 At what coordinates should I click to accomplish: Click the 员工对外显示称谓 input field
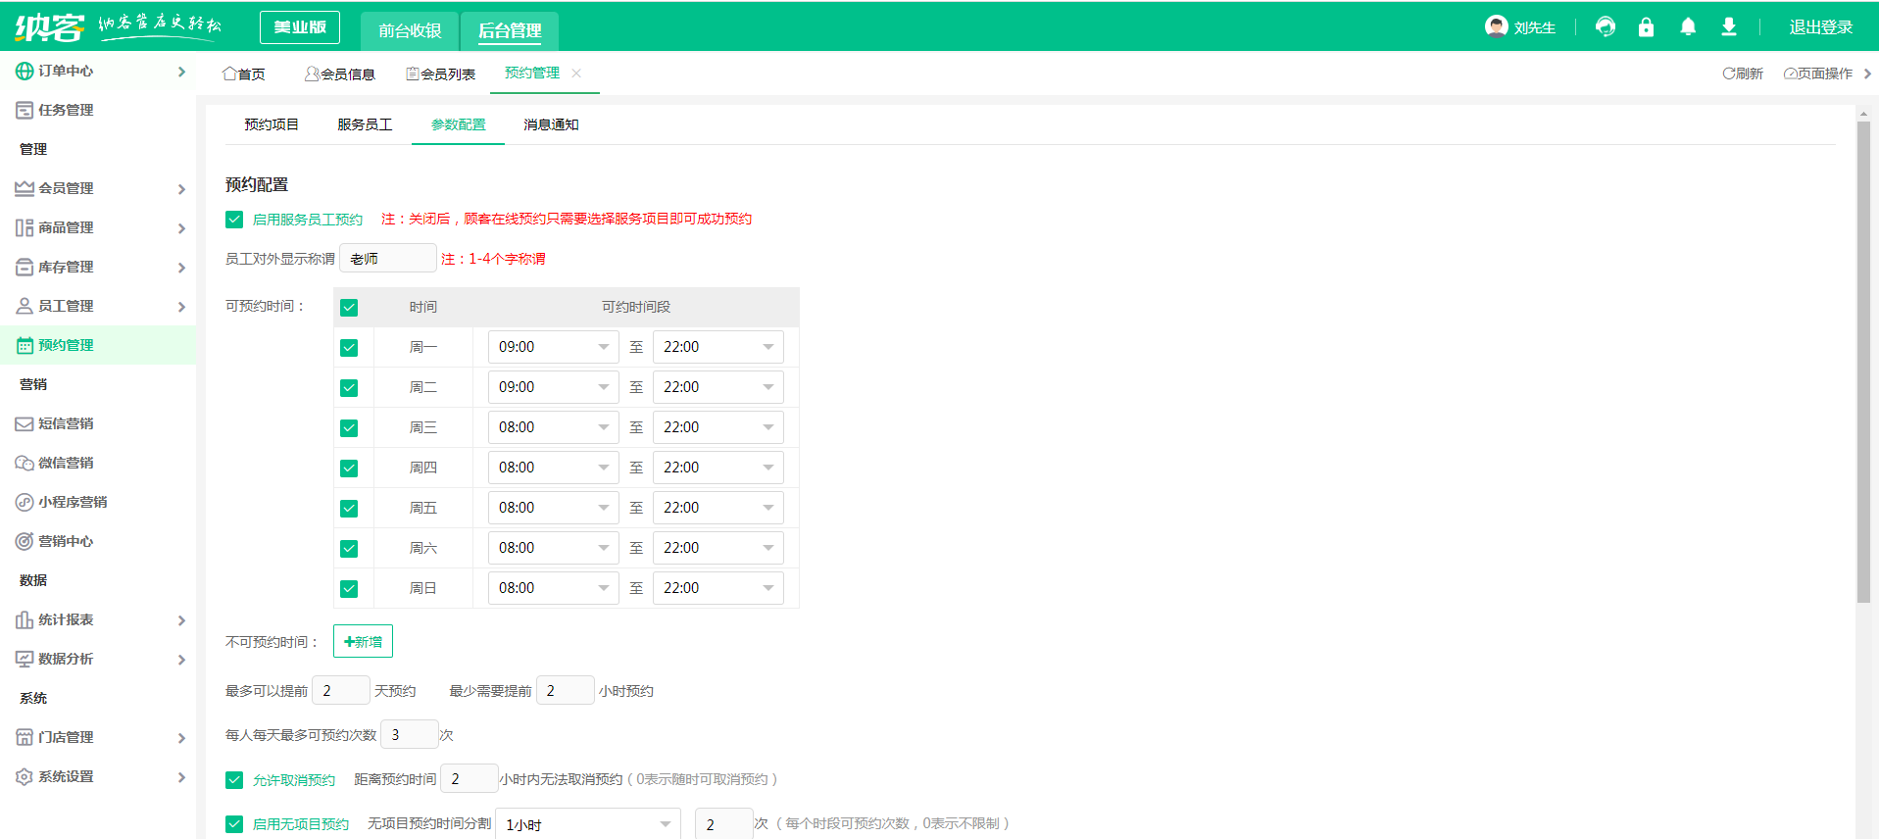click(x=388, y=258)
